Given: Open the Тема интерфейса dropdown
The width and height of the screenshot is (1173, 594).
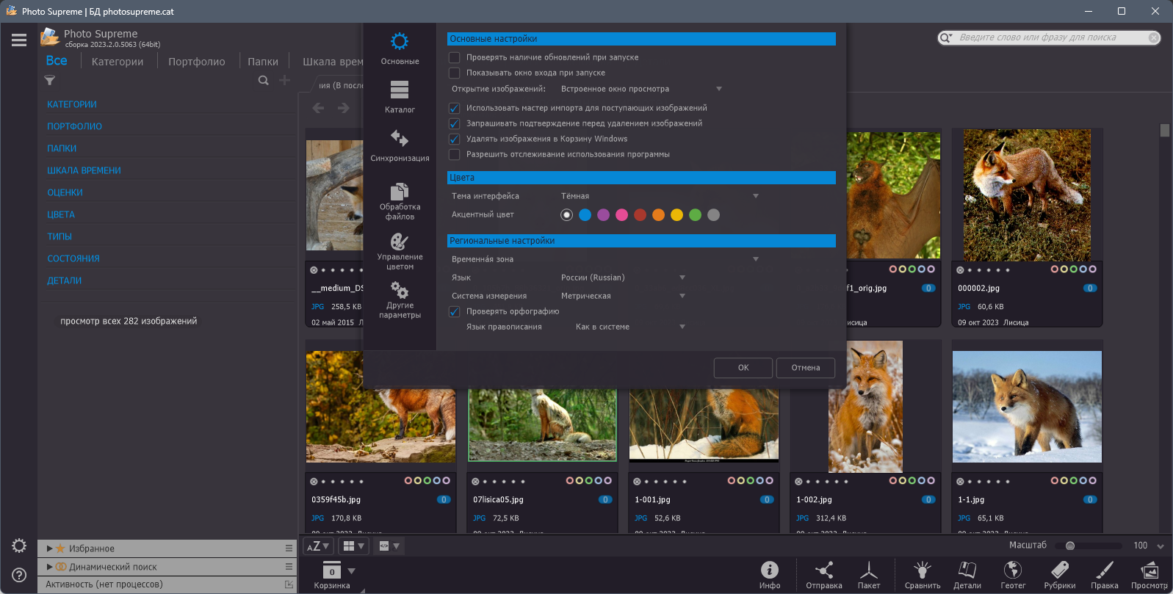Looking at the screenshot, I should click(660, 196).
